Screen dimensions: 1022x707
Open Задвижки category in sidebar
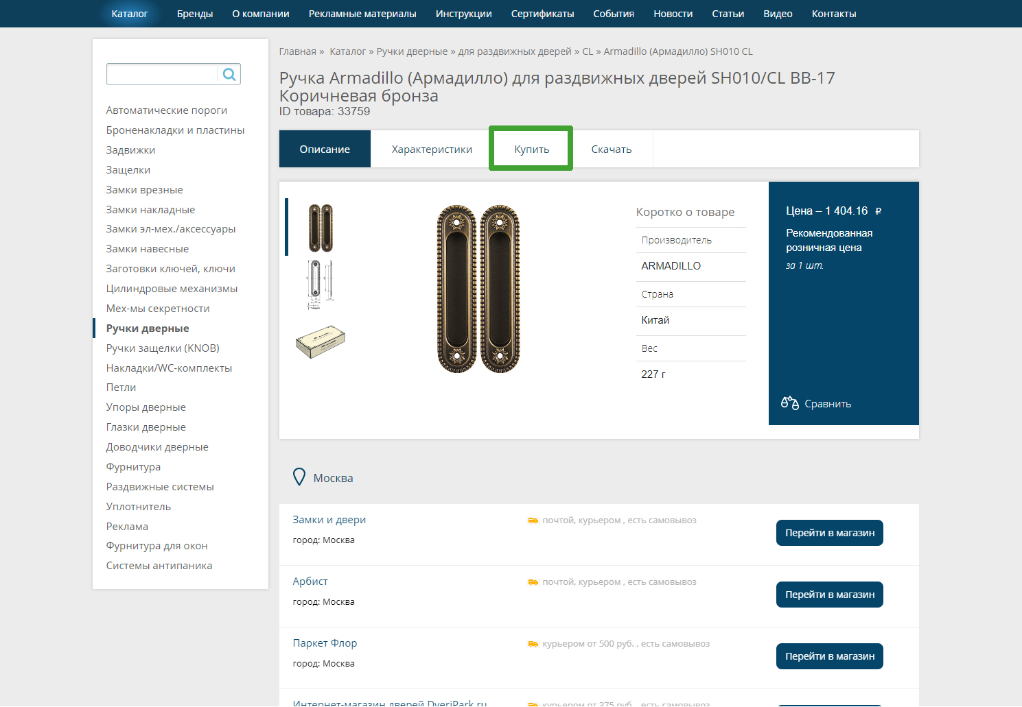click(131, 150)
